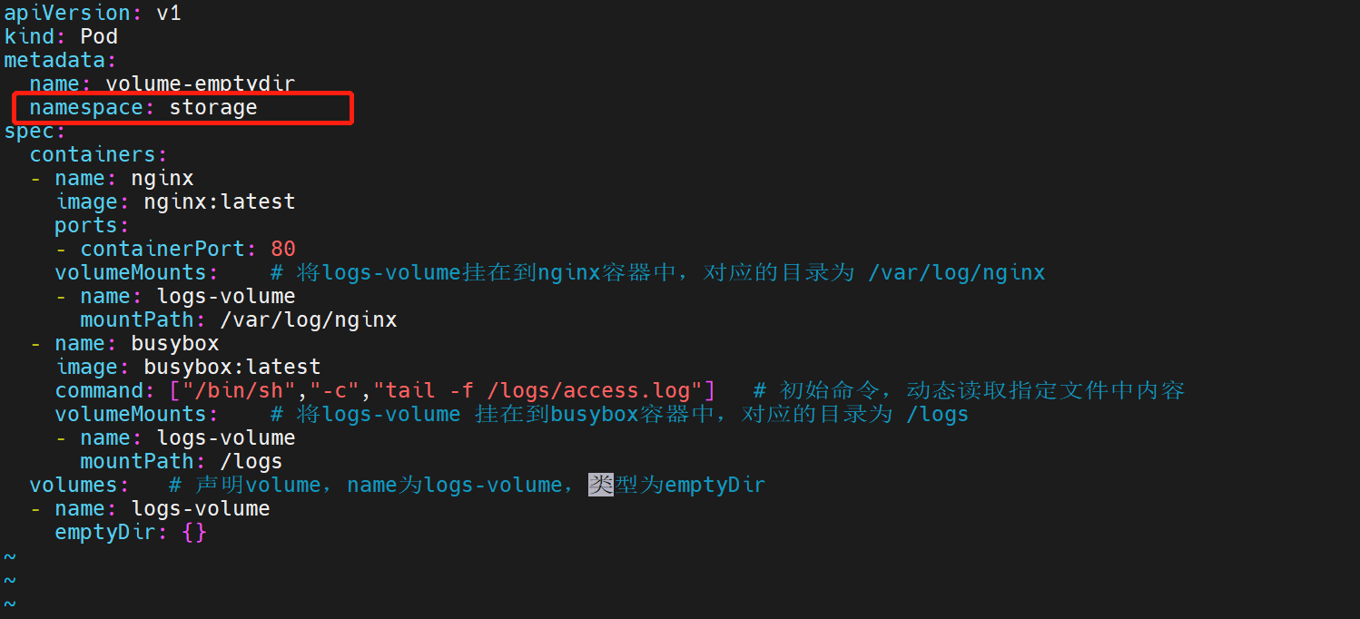This screenshot has width=1360, height=619.
Task: Click the nginx:latest image value
Action: pyautogui.click(x=219, y=201)
